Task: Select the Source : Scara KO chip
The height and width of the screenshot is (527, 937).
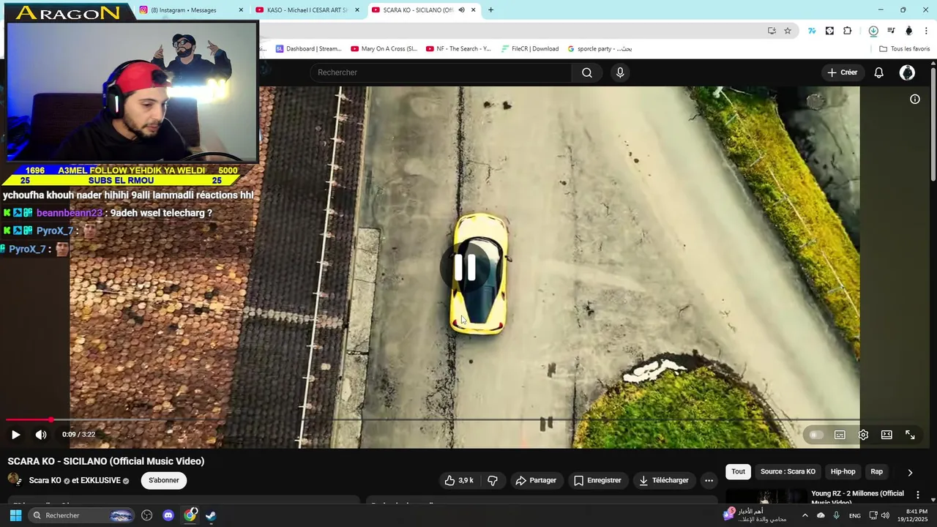Action: pyautogui.click(x=788, y=472)
